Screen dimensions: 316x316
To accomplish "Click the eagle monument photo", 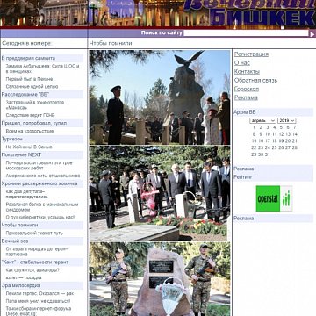I will pyautogui.click(x=160, y=97).
